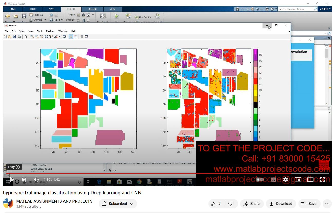Open the miniplayer
Viewport: 335px width, 213px height.
point(298,180)
